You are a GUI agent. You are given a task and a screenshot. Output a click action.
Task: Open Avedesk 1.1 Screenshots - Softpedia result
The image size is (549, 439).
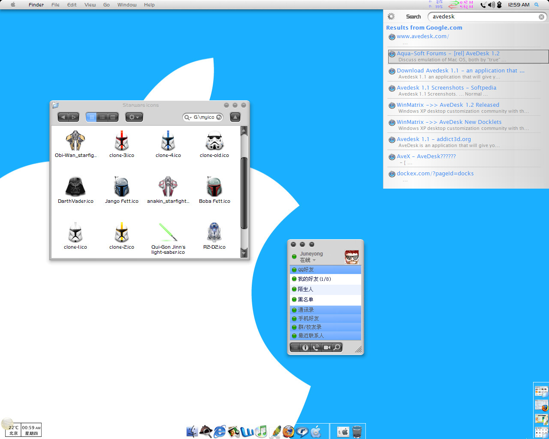pyautogui.click(x=446, y=88)
